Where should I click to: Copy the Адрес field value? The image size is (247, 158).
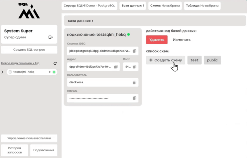[x=116, y=67]
